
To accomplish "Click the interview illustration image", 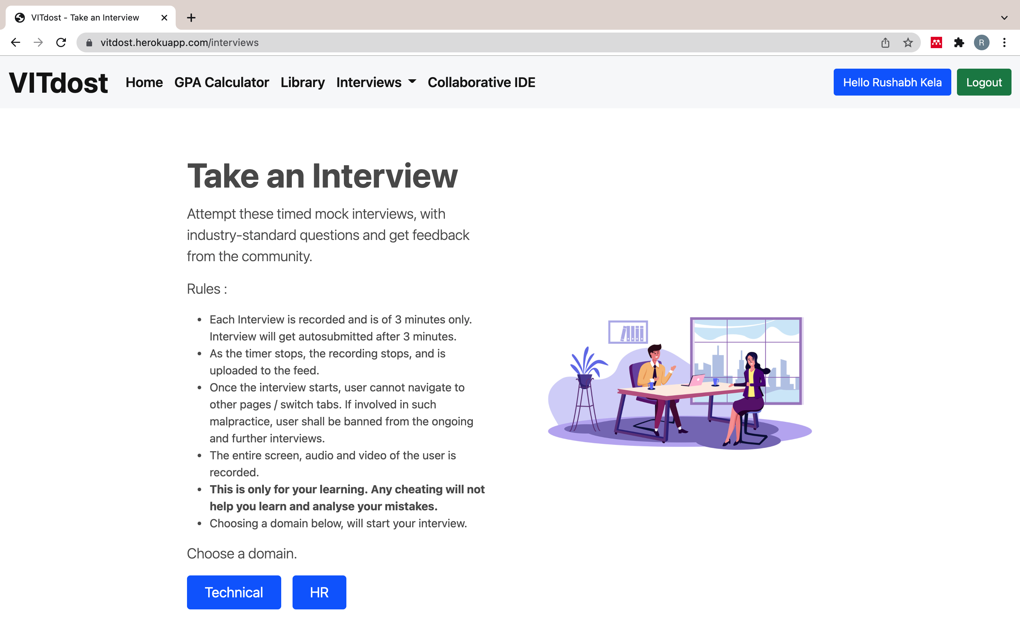I will (x=680, y=383).
